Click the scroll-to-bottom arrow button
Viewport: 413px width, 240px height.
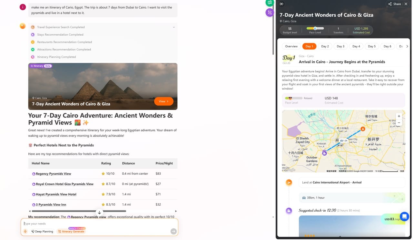pos(99,213)
